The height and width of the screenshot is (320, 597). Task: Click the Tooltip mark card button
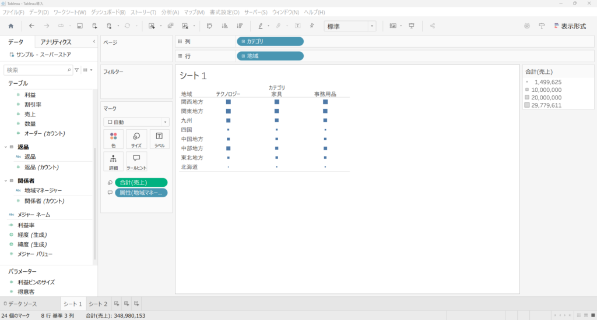click(136, 162)
